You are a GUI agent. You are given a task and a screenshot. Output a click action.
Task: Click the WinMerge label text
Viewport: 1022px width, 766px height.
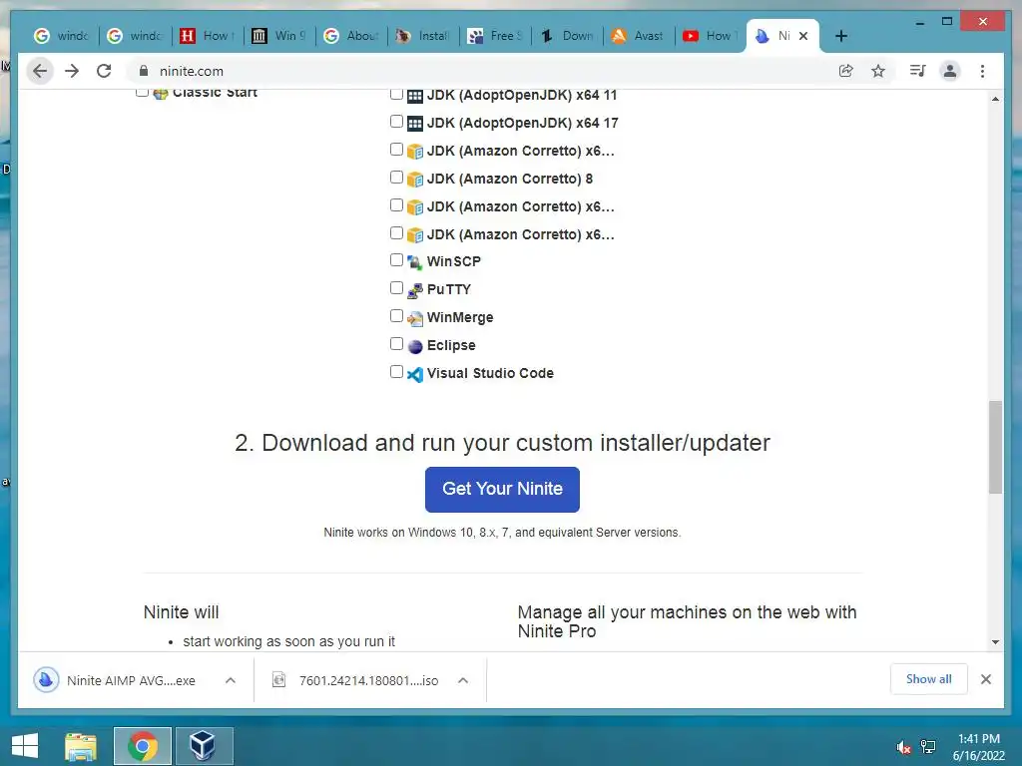(x=460, y=317)
